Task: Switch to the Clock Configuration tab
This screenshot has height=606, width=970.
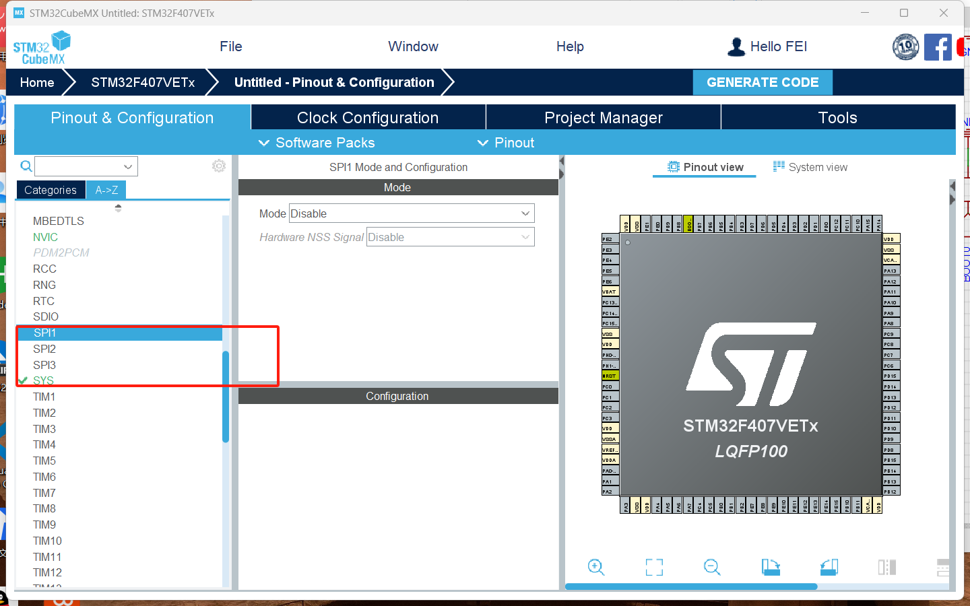Action: tap(368, 117)
